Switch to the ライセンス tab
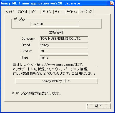This screenshot has width=115, height=113. tap(72, 12)
